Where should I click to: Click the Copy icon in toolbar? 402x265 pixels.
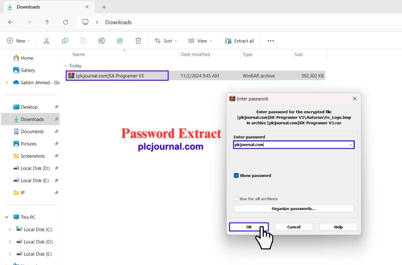click(x=65, y=41)
